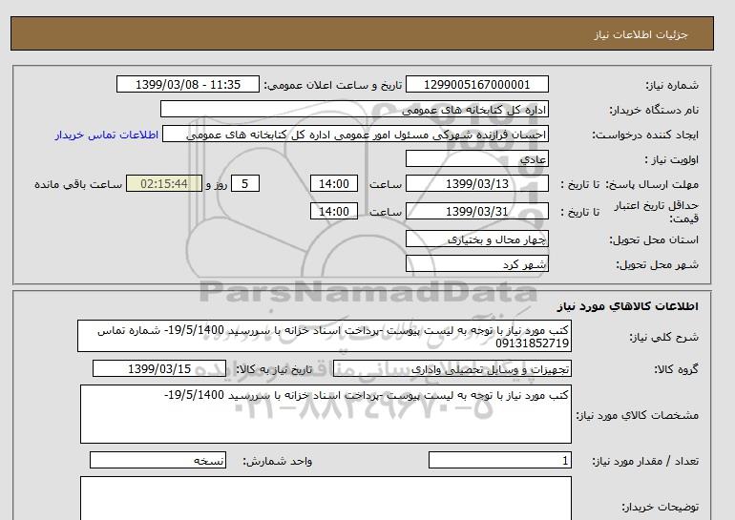The height and width of the screenshot is (520, 735).
Task: Click the response deadline date 1399/03/13
Action: [478, 184]
